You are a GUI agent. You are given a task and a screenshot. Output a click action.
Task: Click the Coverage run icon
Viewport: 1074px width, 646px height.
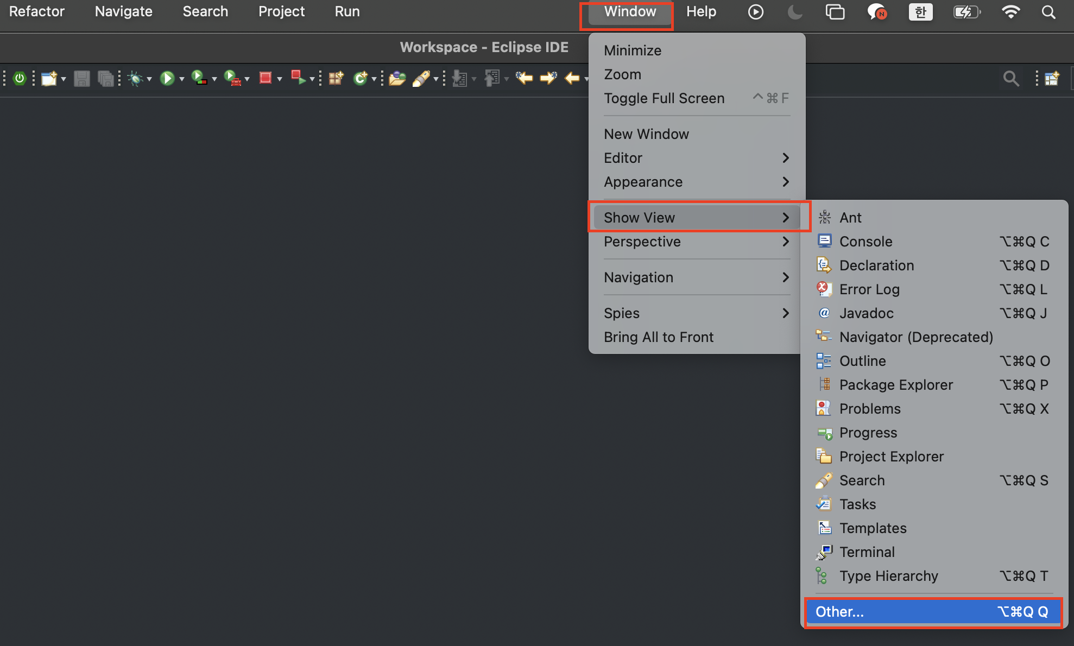[x=199, y=79]
